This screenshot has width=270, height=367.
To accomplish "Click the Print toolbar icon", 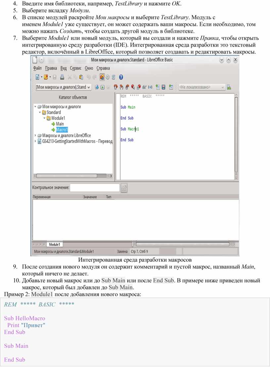I will click(62, 77).
